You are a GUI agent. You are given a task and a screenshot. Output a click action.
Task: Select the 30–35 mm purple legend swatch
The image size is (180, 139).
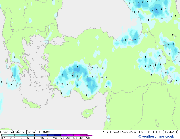point(64,135)
